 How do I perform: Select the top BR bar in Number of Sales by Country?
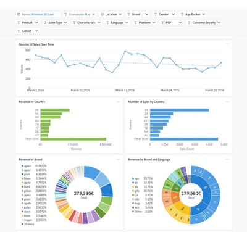coord(180,110)
